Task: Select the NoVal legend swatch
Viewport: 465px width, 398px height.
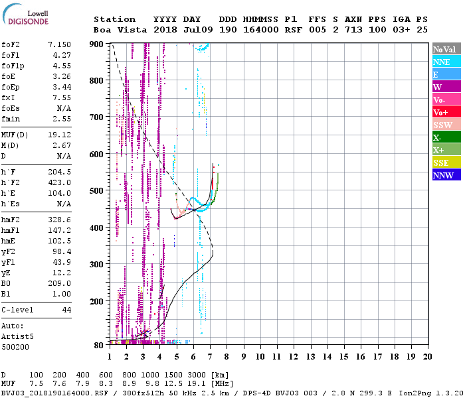Action: click(x=446, y=49)
